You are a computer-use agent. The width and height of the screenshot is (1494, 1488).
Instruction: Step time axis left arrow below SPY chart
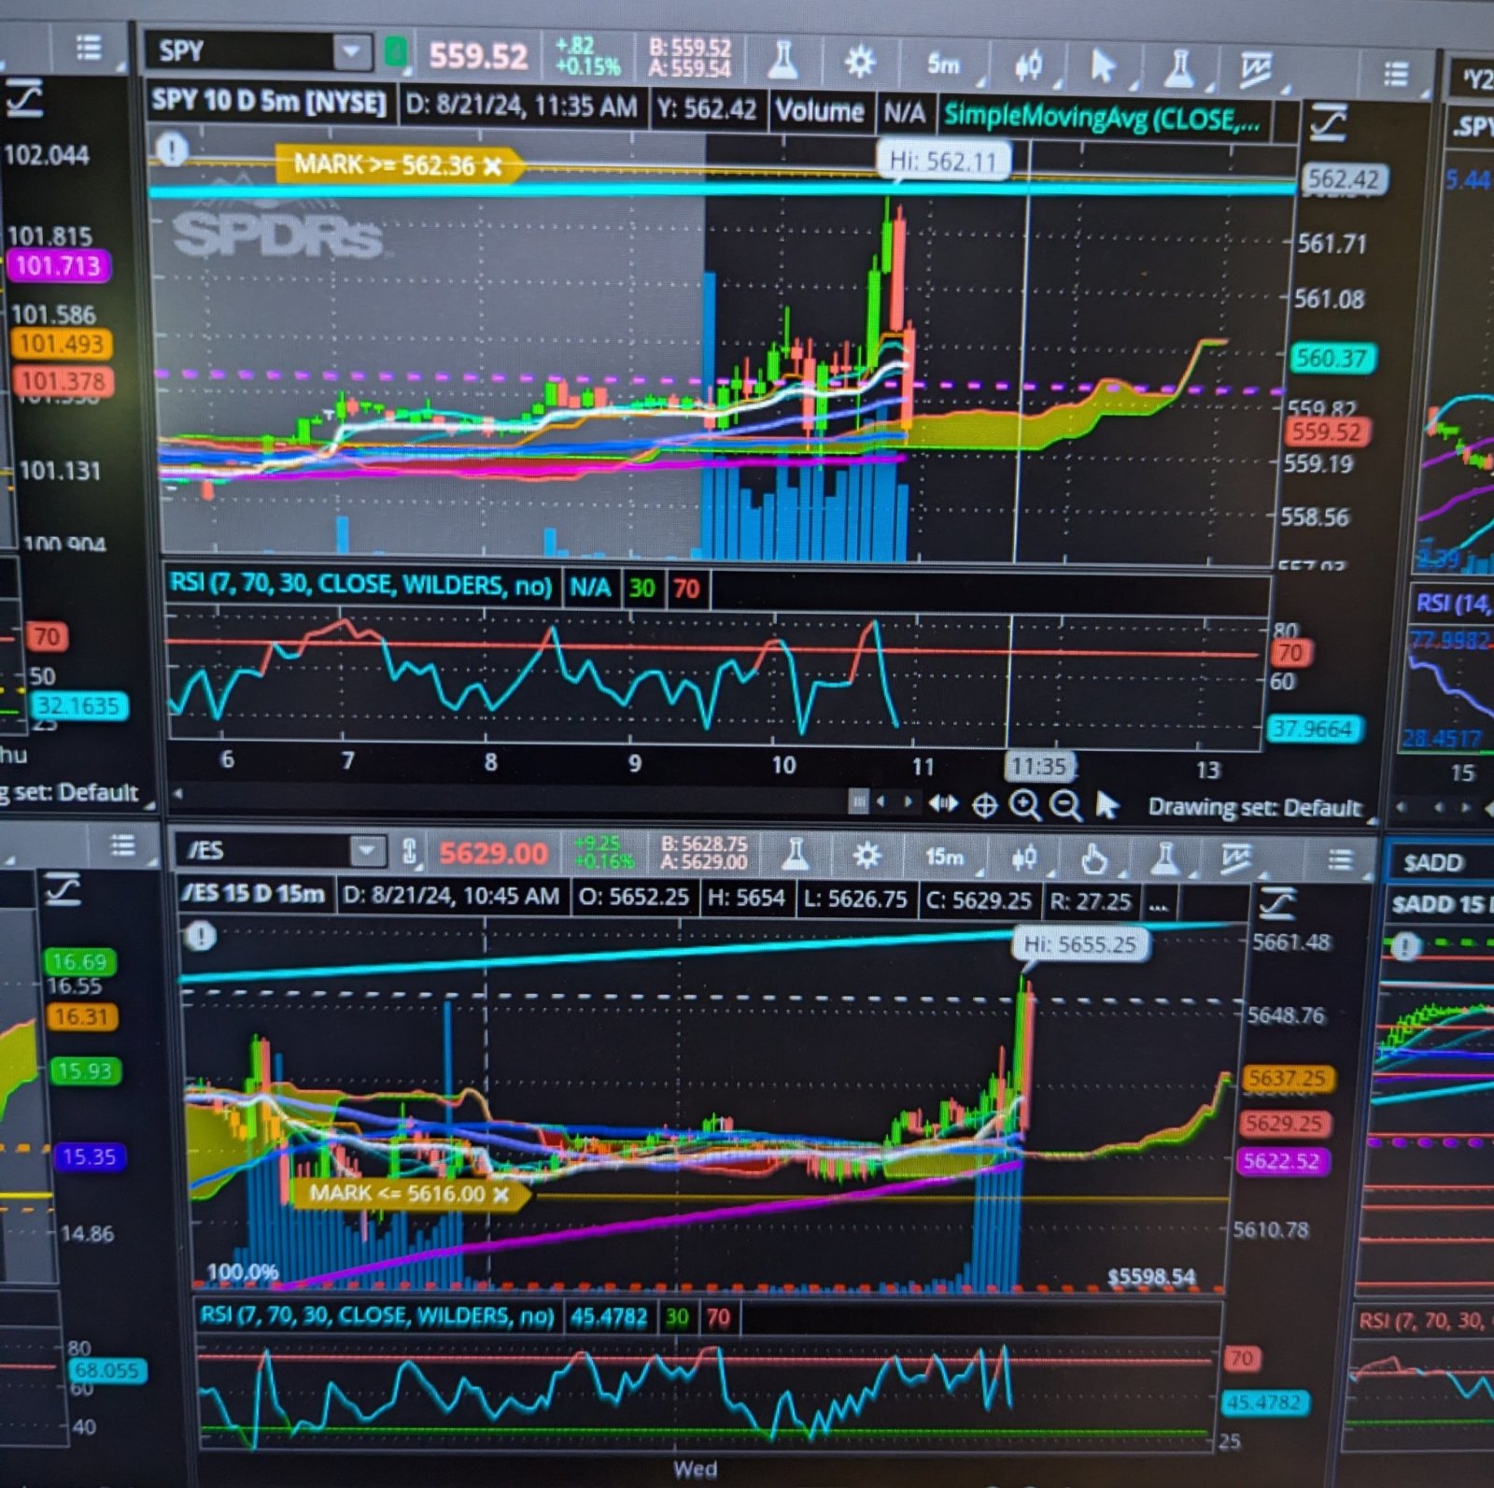(x=881, y=801)
